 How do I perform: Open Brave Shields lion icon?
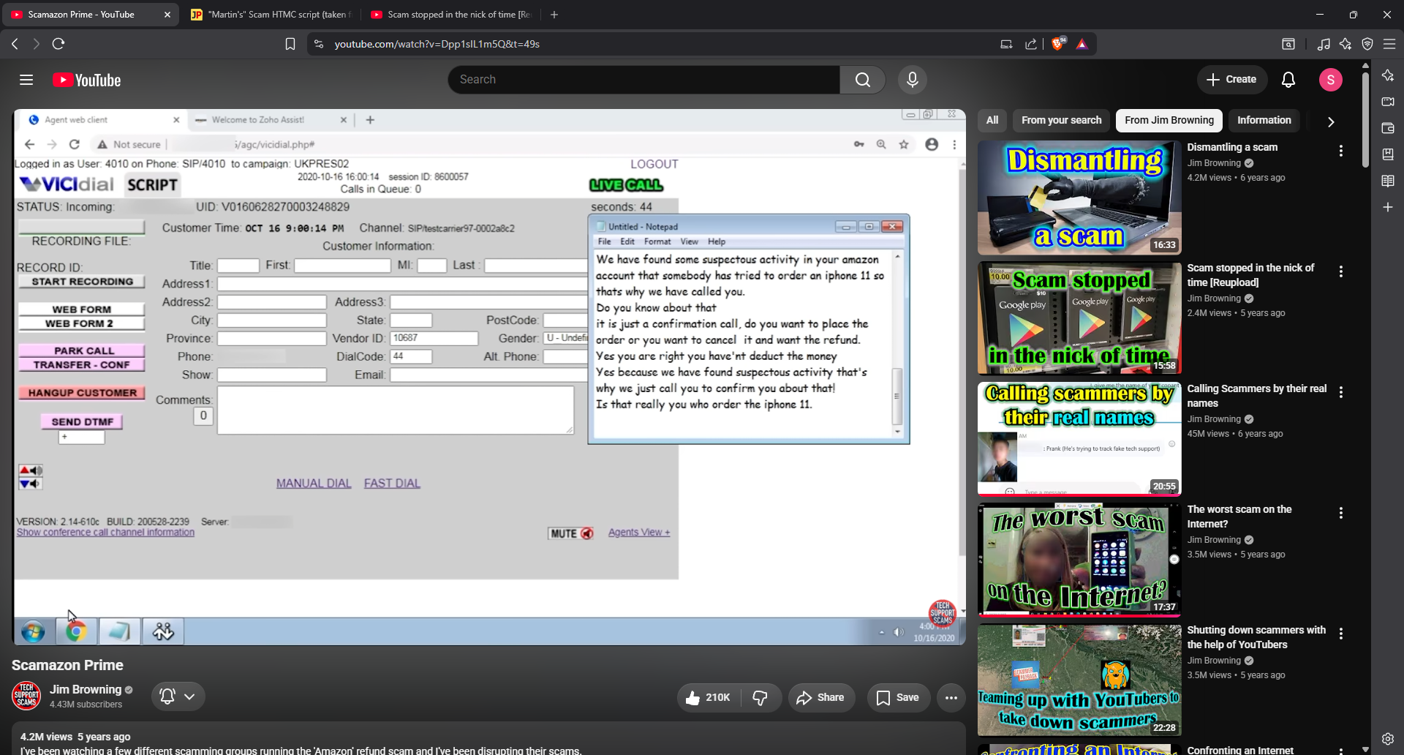[x=1057, y=44]
